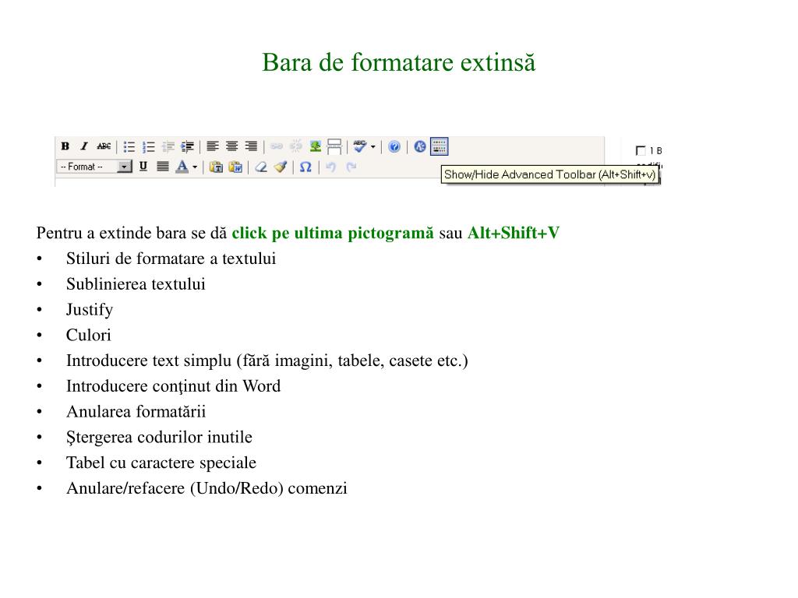The height and width of the screenshot is (598, 798).
Task: Underline text with U icon
Action: pos(143,167)
